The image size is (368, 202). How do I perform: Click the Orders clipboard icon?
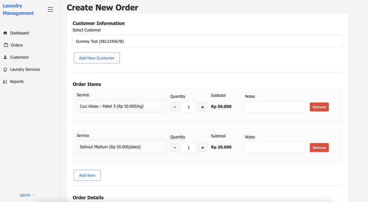(6, 45)
